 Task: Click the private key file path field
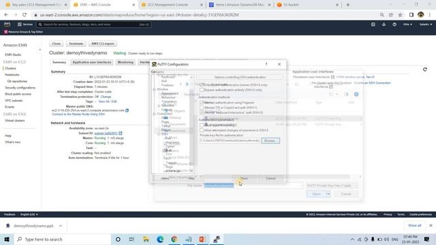click(230, 141)
